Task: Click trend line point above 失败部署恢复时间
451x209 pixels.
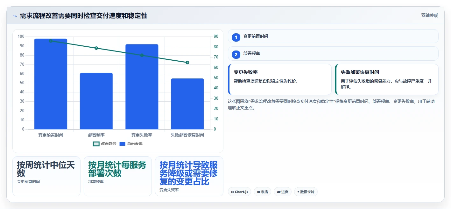Action: [x=187, y=63]
